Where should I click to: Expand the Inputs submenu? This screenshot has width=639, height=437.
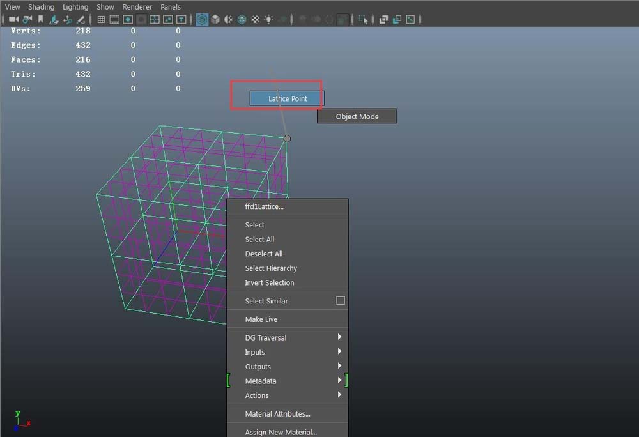tap(339, 351)
